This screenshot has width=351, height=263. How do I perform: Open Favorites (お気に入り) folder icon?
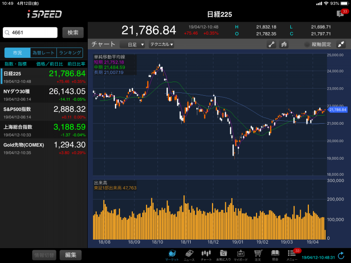pyautogui.click(x=223, y=254)
